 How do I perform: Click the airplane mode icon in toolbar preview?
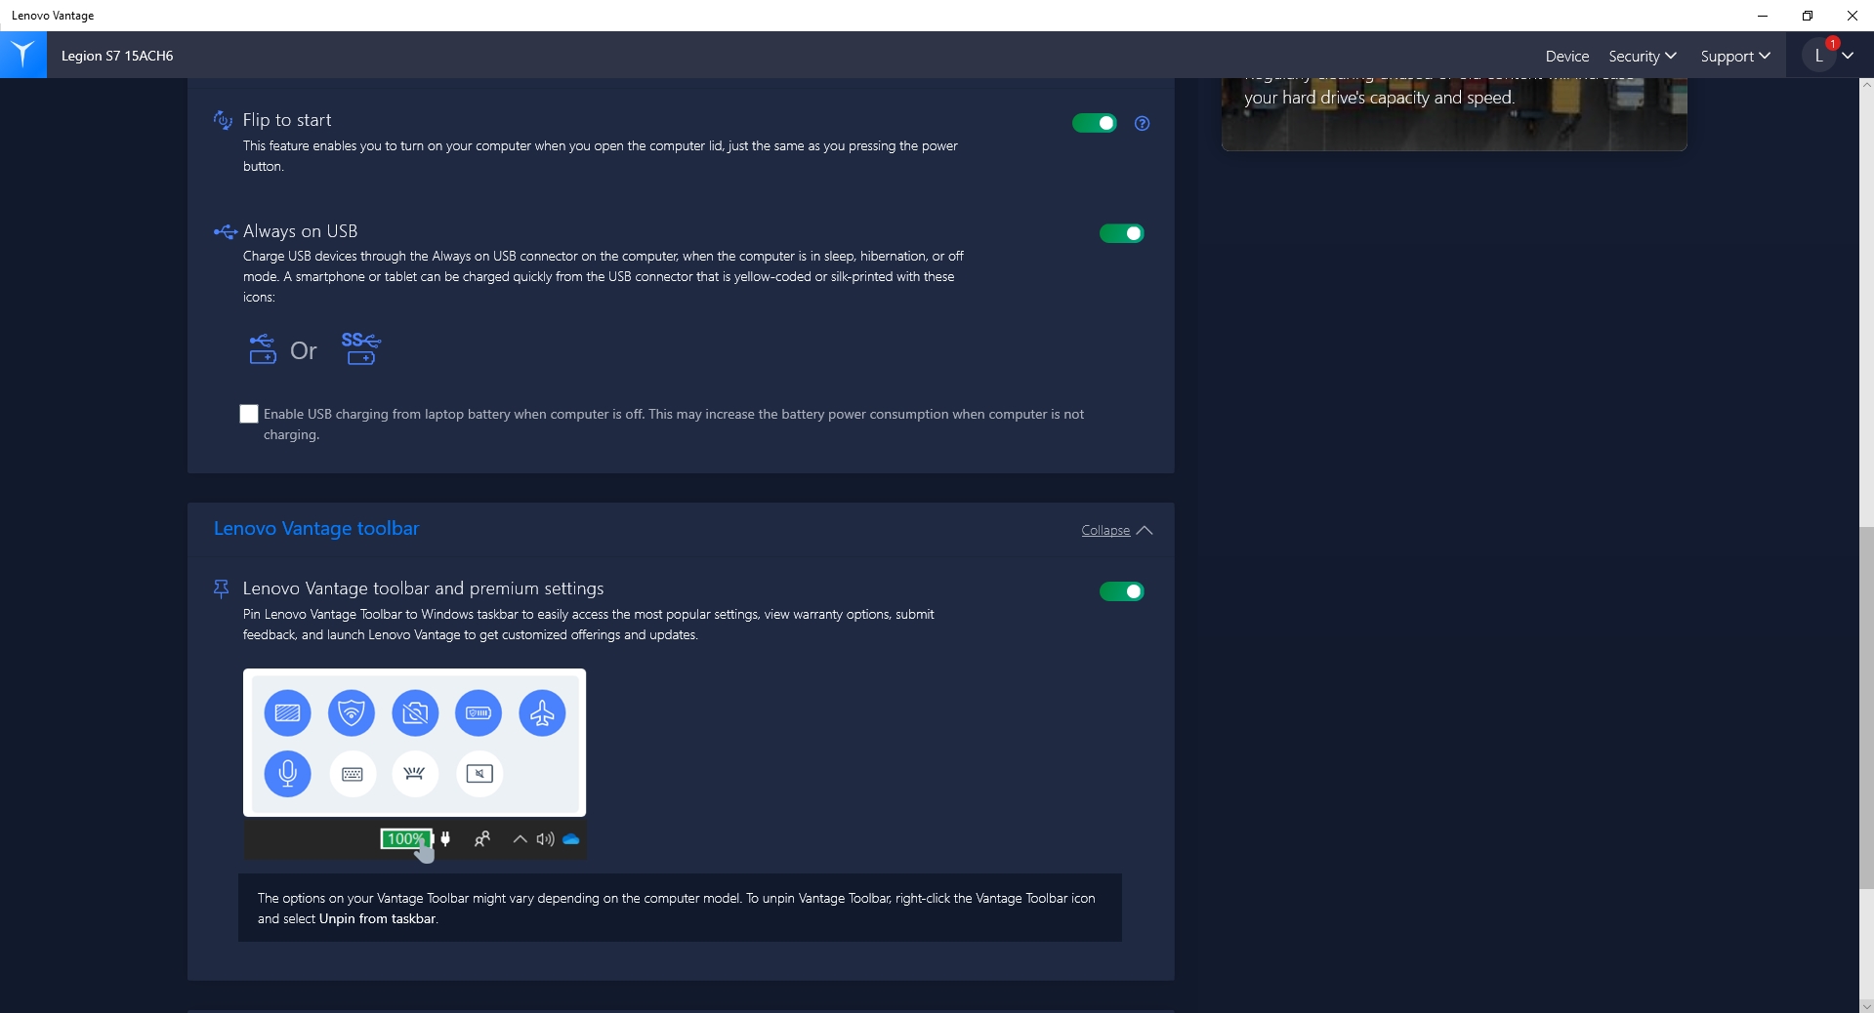click(542, 713)
